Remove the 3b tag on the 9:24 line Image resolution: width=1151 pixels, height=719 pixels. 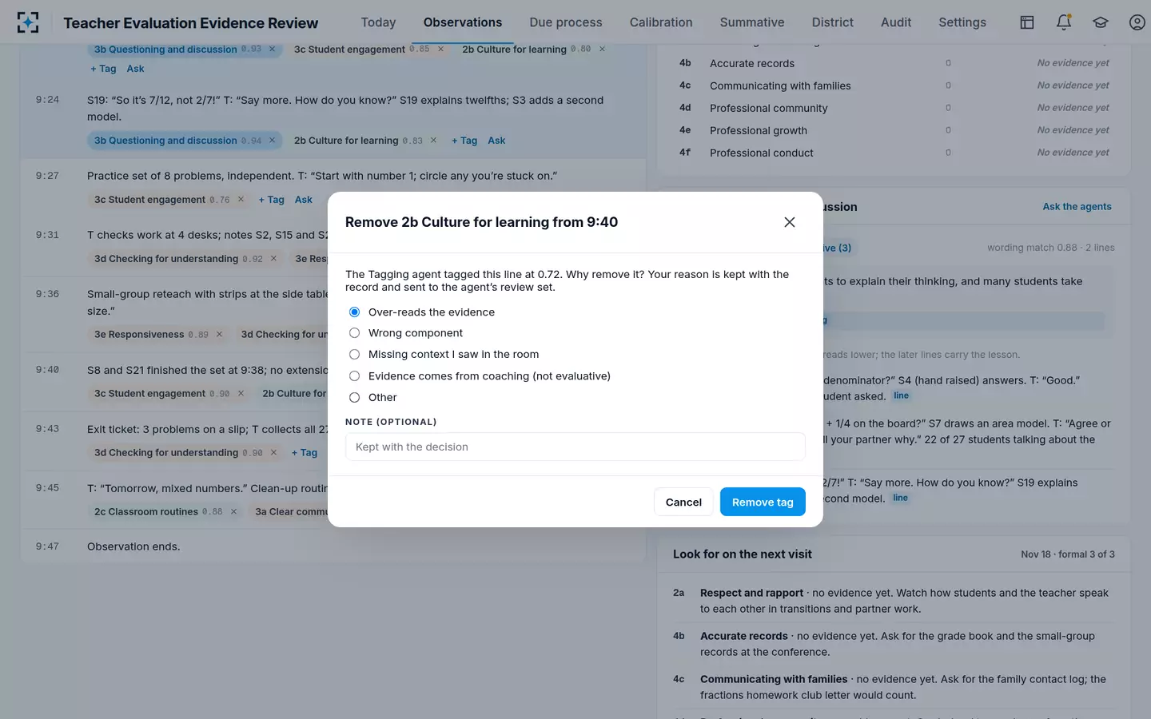point(272,141)
